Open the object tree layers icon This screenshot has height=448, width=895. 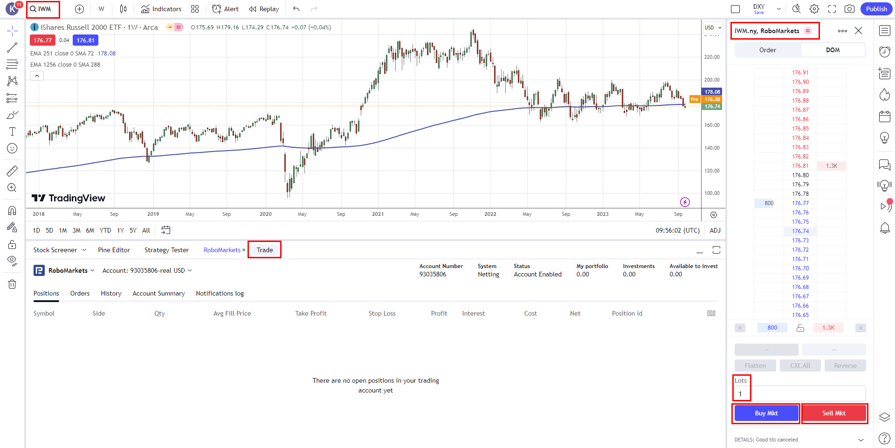tap(884, 417)
